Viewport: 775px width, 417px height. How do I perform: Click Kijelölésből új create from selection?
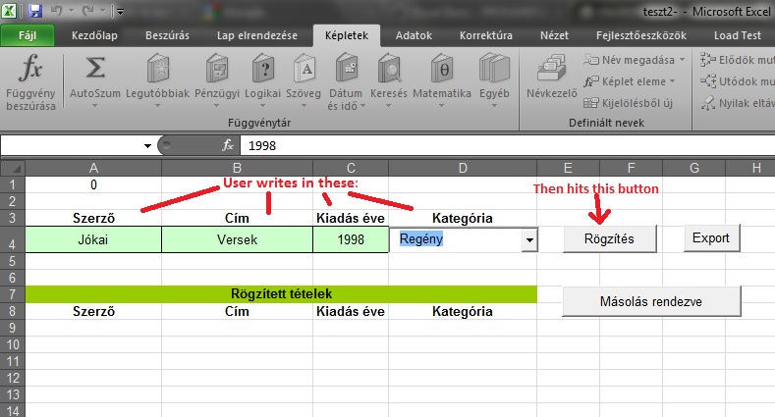(628, 103)
